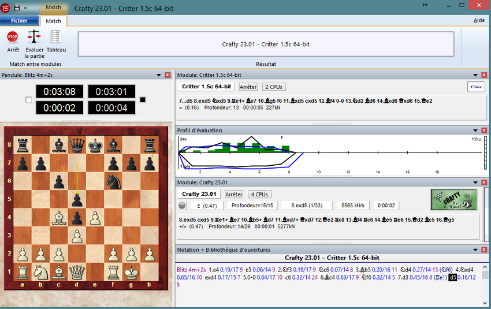Click the Résultat box Crafty - Critter
This screenshot has height=309, width=491.
[x=266, y=44]
